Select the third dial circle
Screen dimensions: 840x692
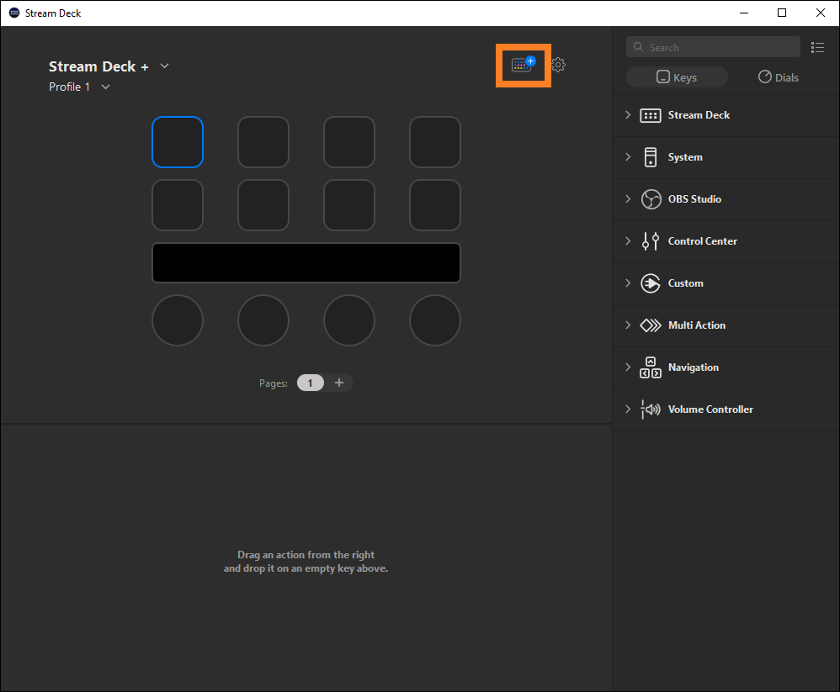click(348, 320)
